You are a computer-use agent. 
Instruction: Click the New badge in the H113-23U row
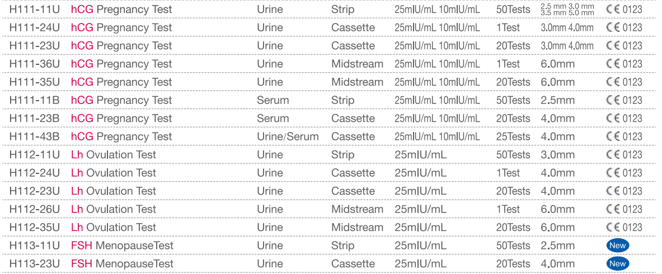click(x=617, y=263)
